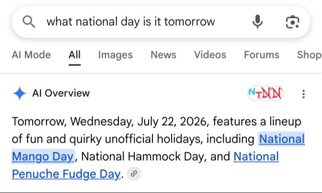This screenshot has width=322, height=193.
Task: Click the chain link source icon
Action: point(134,174)
